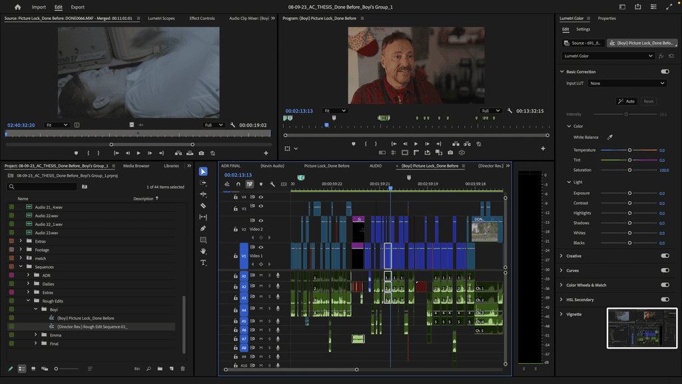Image resolution: width=682 pixels, height=384 pixels.
Task: Play the Source monitor clip
Action: pos(139,153)
